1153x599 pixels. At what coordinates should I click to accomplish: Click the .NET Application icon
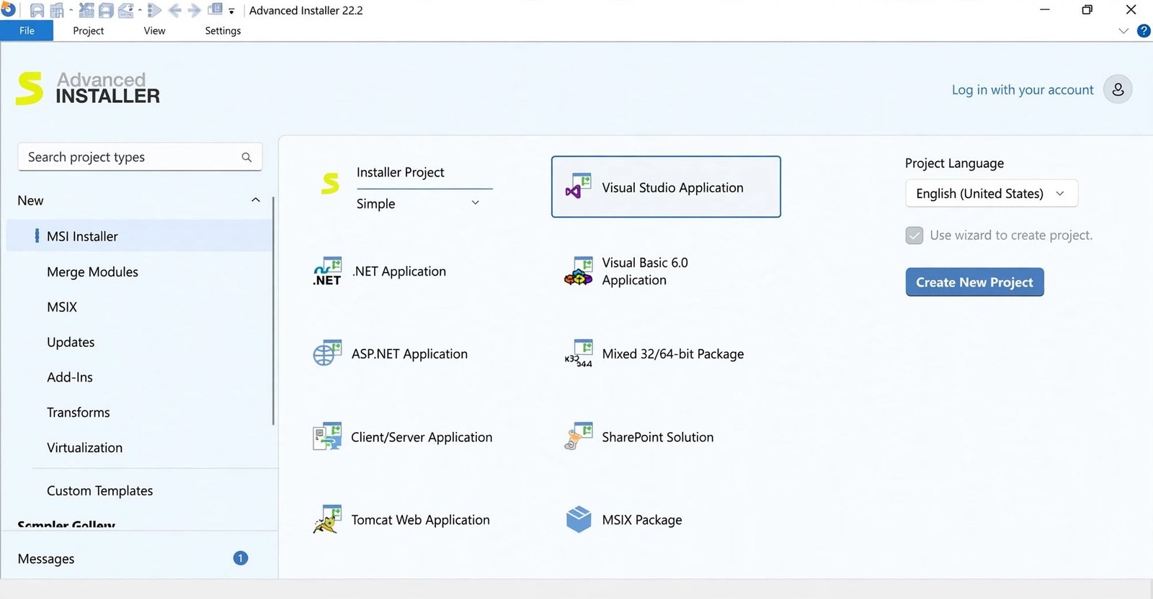(327, 271)
